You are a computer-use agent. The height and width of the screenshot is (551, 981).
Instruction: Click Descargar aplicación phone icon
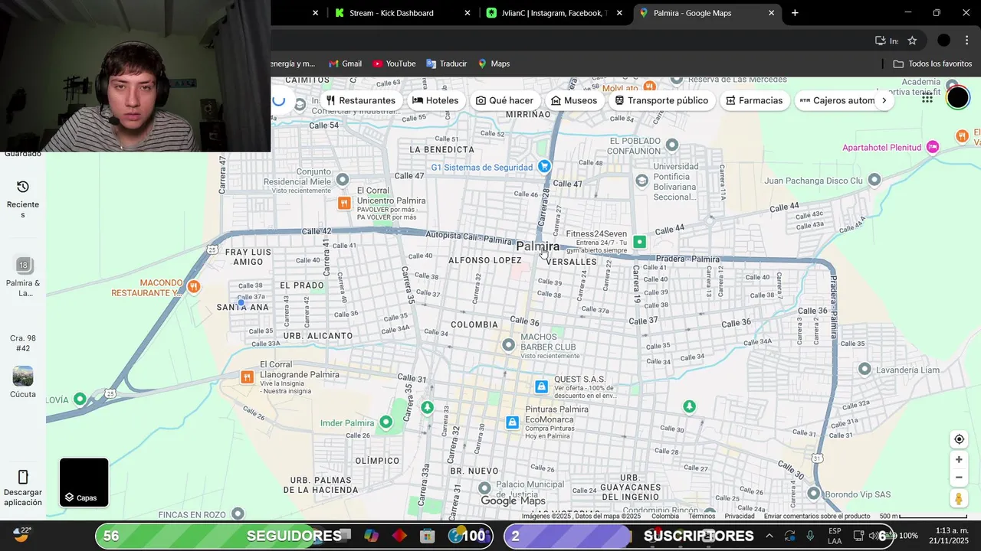(x=23, y=477)
